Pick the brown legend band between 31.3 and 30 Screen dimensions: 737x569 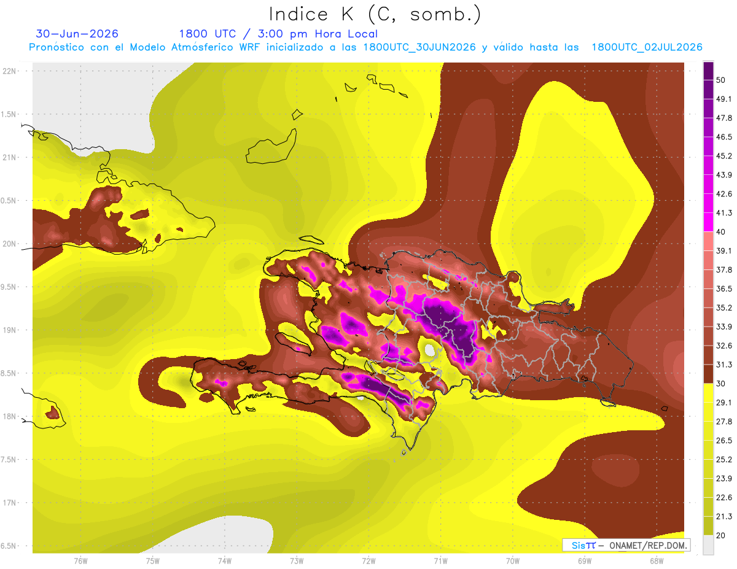click(708, 374)
